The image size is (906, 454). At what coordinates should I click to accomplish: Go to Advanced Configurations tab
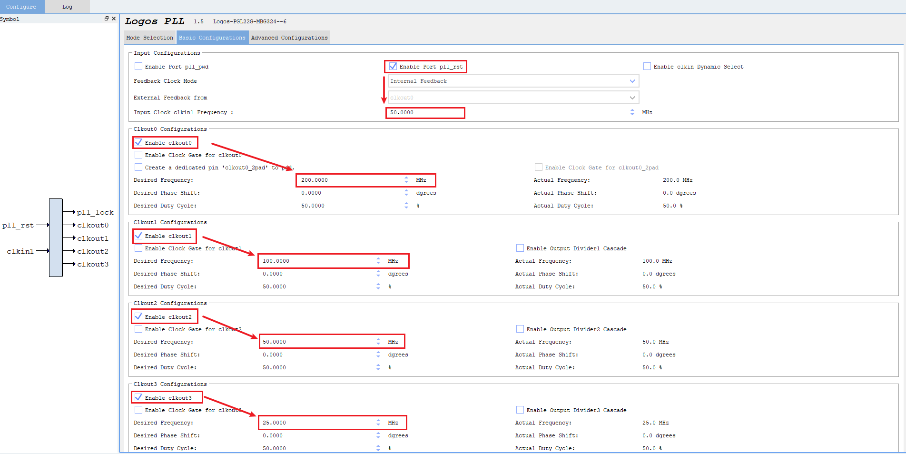click(289, 38)
